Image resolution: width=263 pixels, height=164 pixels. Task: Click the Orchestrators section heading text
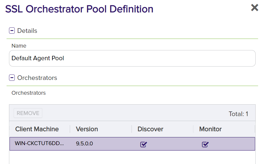tap(37, 78)
